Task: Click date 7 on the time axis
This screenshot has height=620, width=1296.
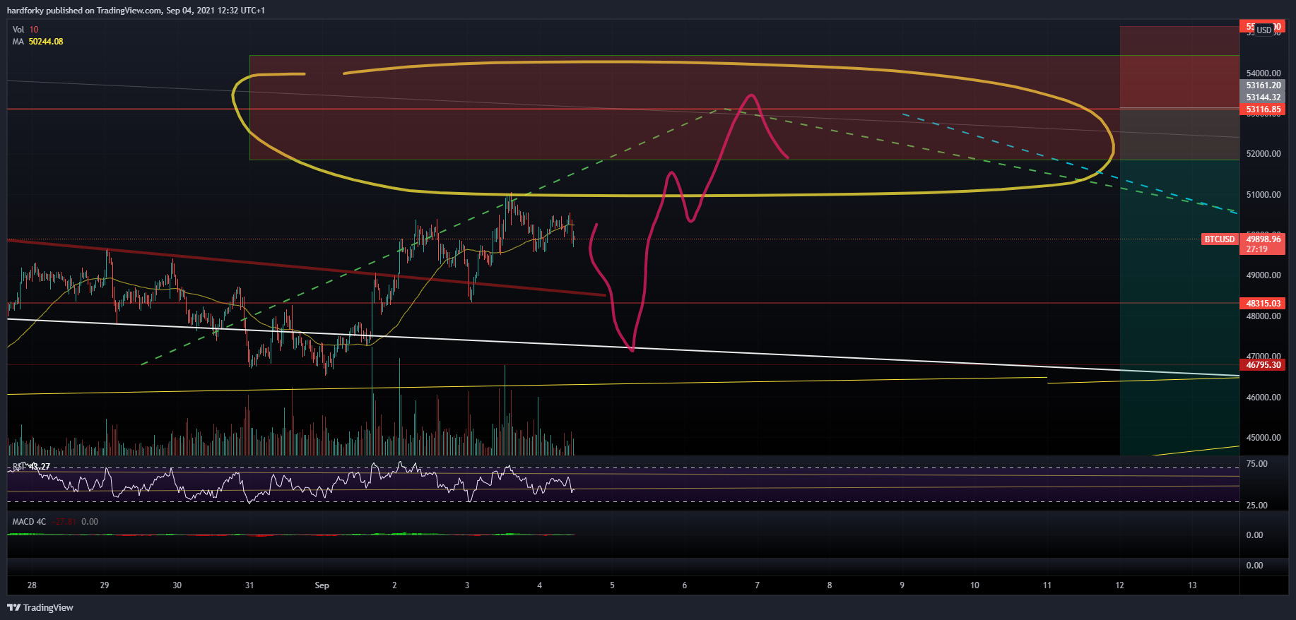Action: (757, 585)
